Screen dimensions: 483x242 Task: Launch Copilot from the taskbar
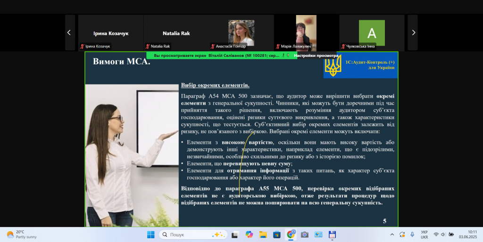pyautogui.click(x=249, y=234)
